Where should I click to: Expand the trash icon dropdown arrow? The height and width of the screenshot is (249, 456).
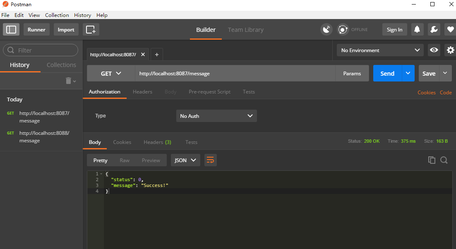coord(74,81)
